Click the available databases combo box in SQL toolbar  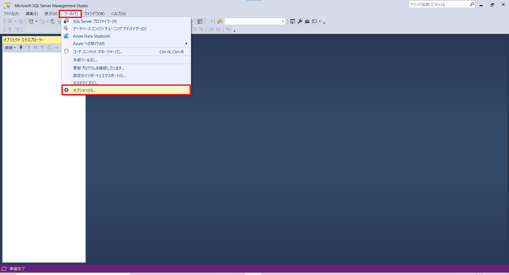[x=42, y=29]
